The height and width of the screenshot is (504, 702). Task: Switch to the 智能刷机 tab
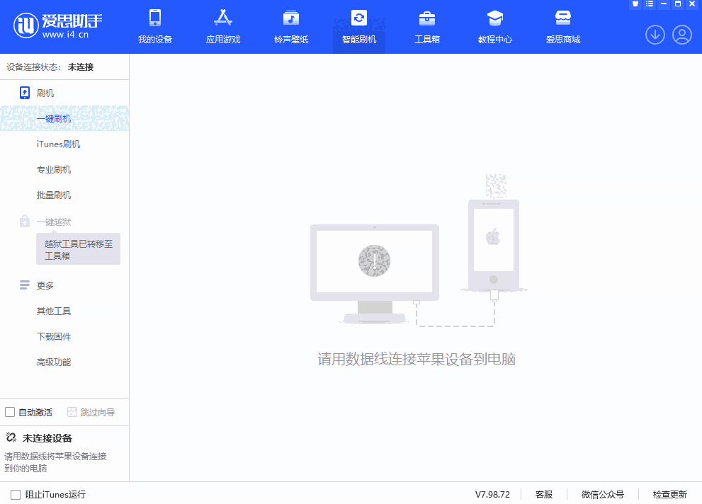tap(358, 27)
